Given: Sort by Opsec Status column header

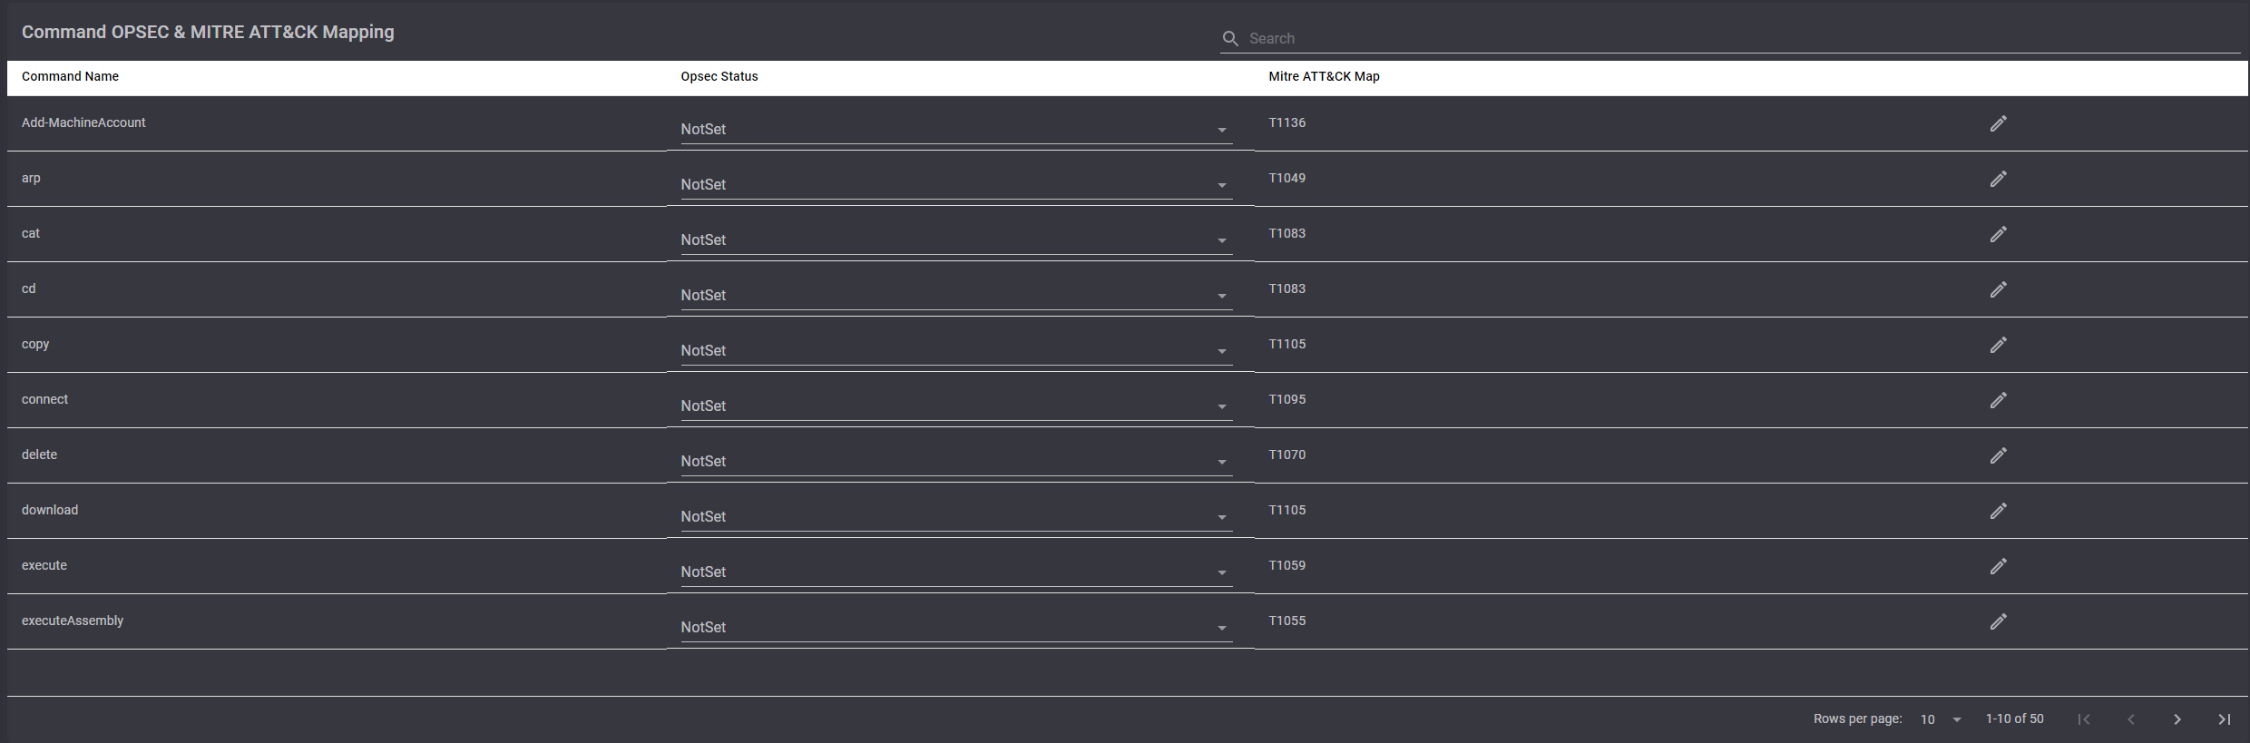Looking at the screenshot, I should [719, 76].
